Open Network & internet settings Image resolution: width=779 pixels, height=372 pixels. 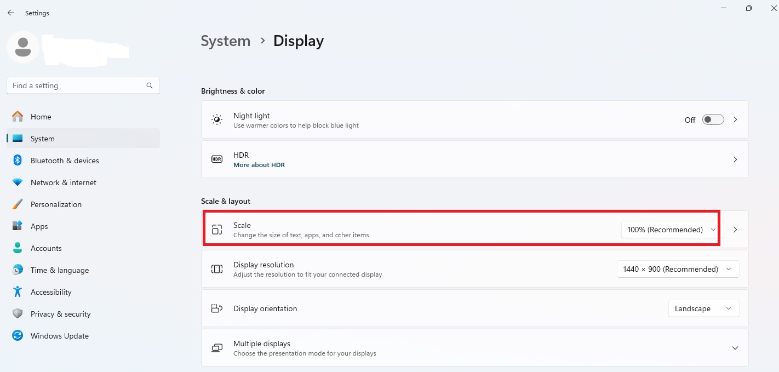[83, 182]
